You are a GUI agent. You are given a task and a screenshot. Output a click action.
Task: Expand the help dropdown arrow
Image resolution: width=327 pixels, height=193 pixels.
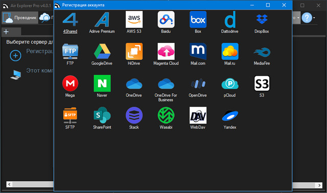pyautogui.click(x=314, y=18)
